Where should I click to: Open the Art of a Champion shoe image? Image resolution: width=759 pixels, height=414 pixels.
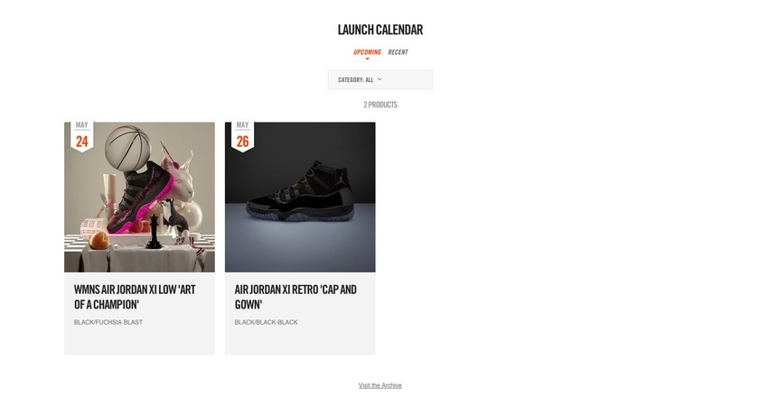click(x=139, y=198)
